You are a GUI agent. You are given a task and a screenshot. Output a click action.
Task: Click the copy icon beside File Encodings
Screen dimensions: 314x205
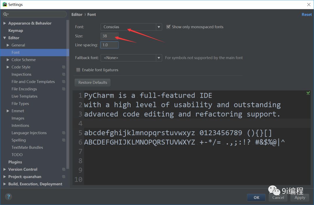click(x=64, y=89)
